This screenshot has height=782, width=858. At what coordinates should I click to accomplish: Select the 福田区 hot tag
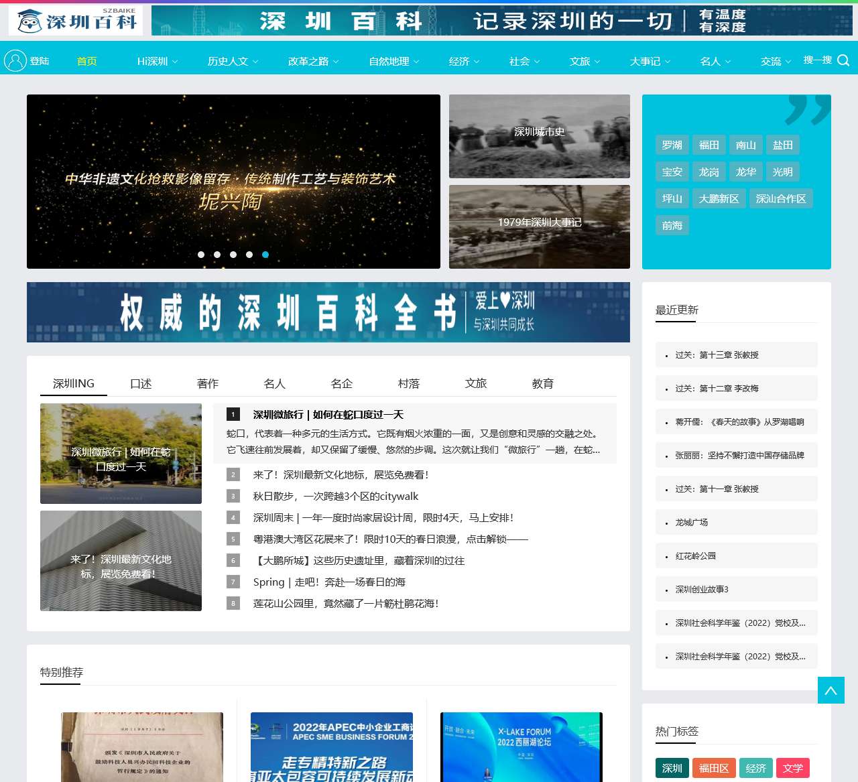715,768
